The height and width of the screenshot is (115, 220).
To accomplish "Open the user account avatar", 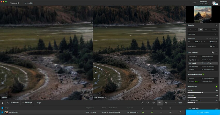I will coord(214,3).
